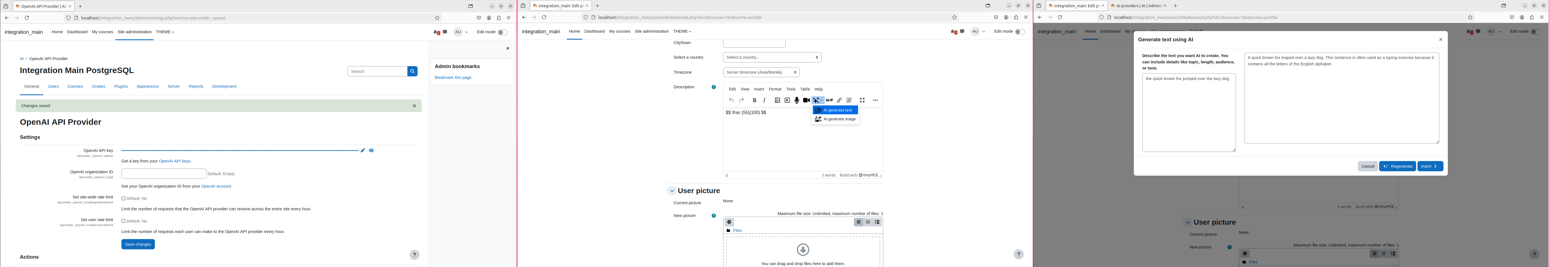Image resolution: width=1550 pixels, height=267 pixels.
Task: Close Generate text using AI dialog with X
Action: point(1440,40)
